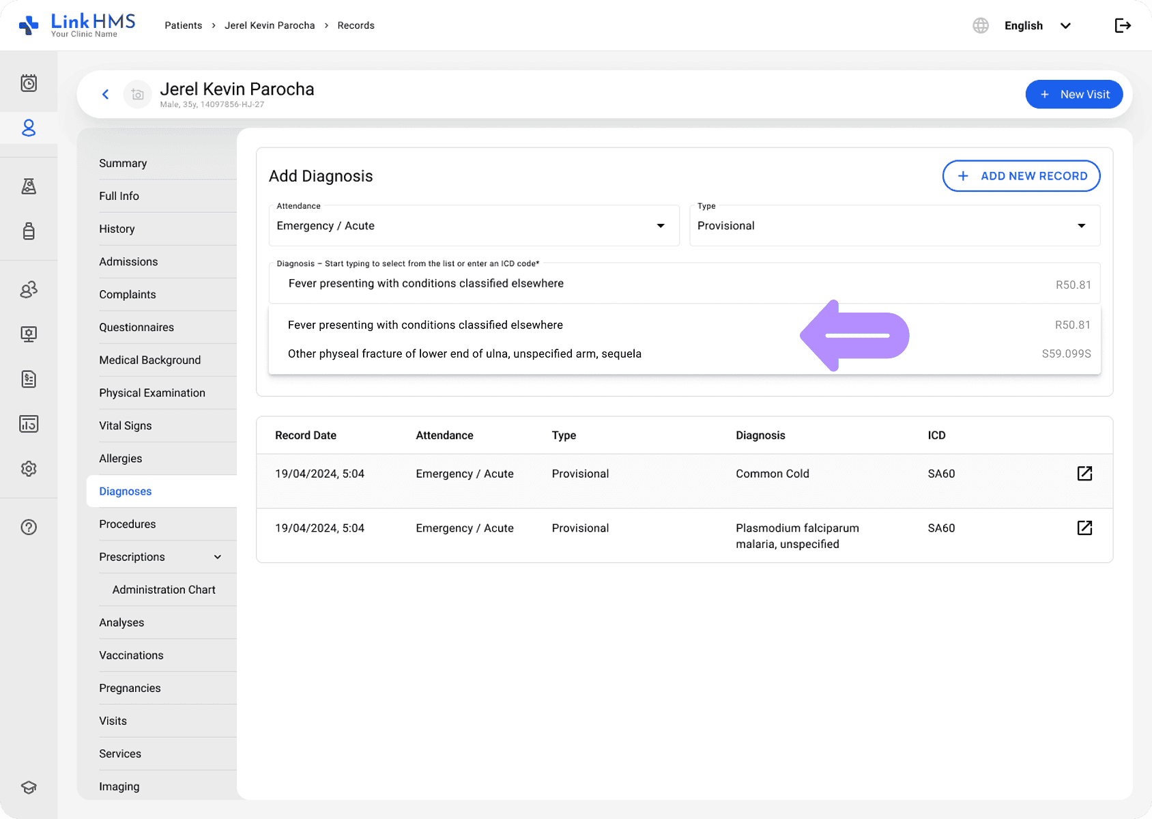The image size is (1152, 819).
Task: Click the Diagnosis input field
Action: (685, 283)
